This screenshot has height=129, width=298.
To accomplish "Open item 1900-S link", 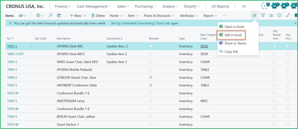I will pyautogui.click(x=12, y=62).
